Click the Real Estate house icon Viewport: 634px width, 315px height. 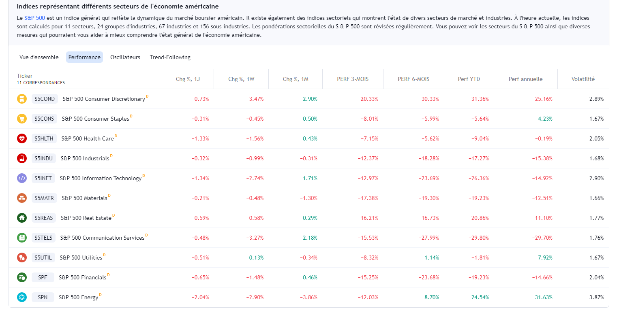(x=22, y=218)
